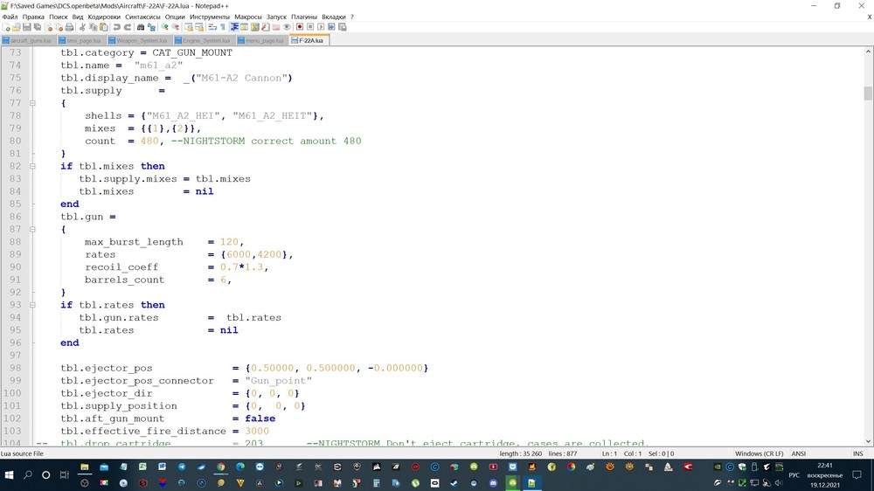Open the Синтаксисы menu

click(142, 17)
